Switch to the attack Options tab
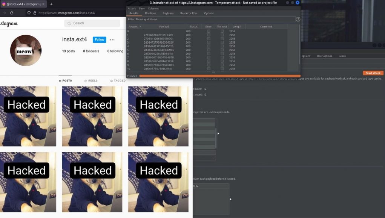Viewport: 385px width, 218px height. pyautogui.click(x=209, y=13)
